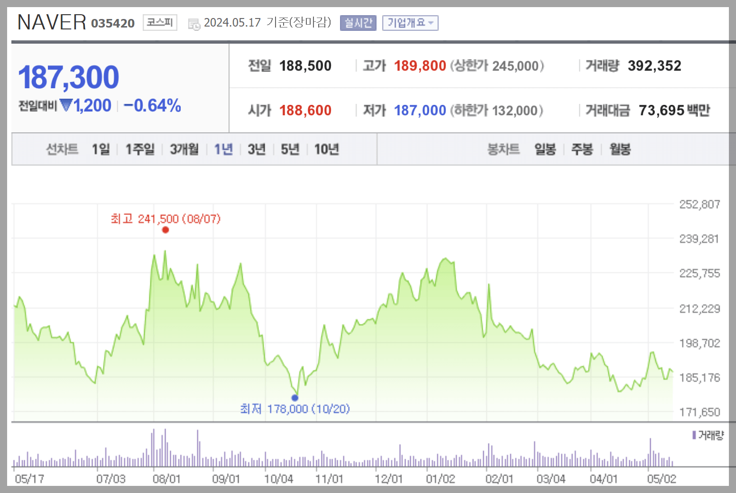Click the highest volume bar near 08/01
The image size is (736, 493).
click(153, 448)
